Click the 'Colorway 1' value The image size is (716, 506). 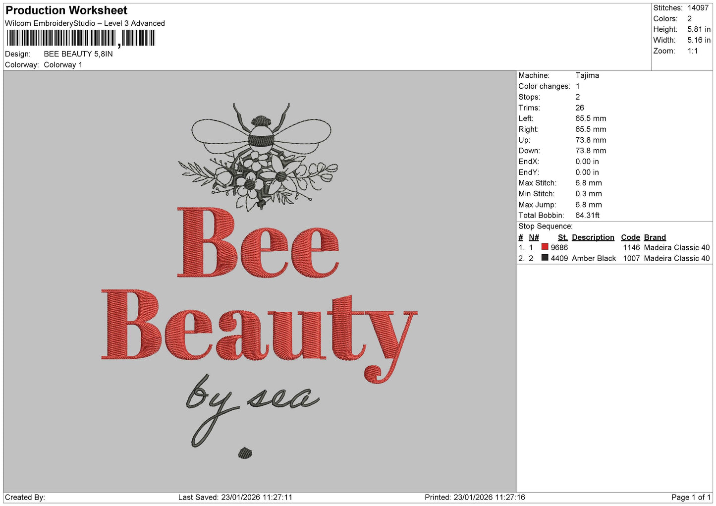(x=63, y=65)
